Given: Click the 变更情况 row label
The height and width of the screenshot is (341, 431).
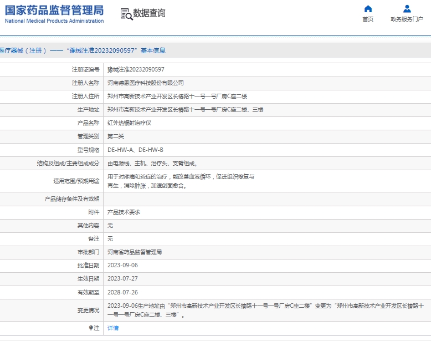Looking at the screenshot, I should tap(88, 310).
